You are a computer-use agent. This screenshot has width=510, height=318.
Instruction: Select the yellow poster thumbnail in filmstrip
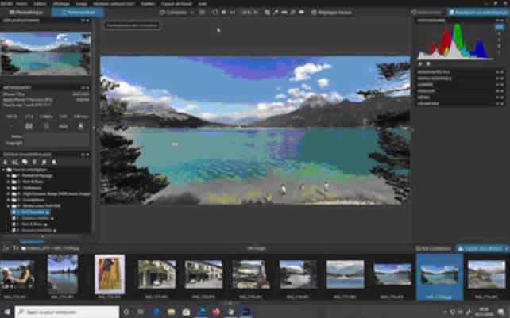click(110, 274)
